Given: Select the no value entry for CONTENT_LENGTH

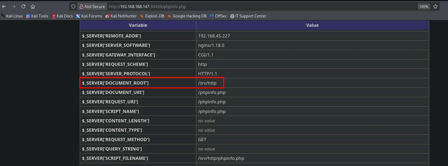Looking at the screenshot, I should pos(206,121).
